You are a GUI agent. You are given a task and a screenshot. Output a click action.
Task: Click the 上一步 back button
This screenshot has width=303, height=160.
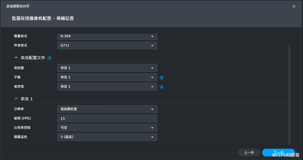[x=249, y=152]
